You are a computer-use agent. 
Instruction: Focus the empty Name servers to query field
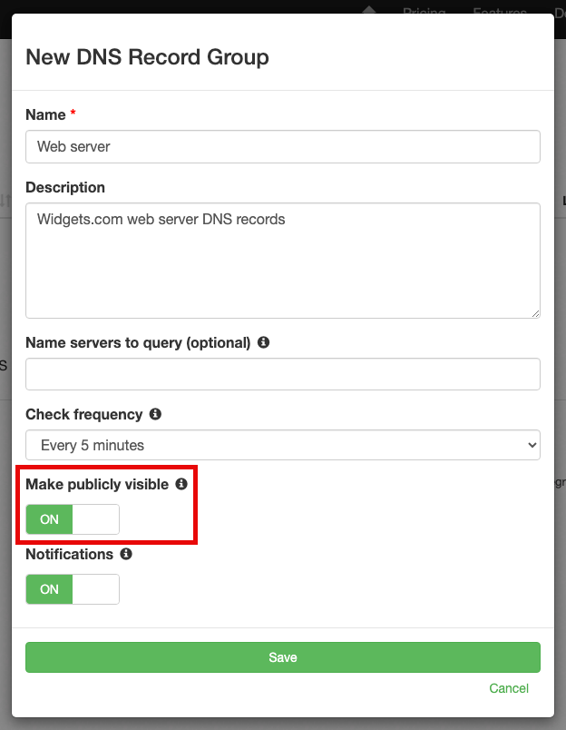(x=282, y=373)
